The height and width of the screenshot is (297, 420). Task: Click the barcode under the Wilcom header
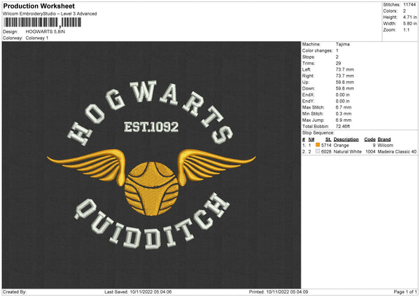42,22
